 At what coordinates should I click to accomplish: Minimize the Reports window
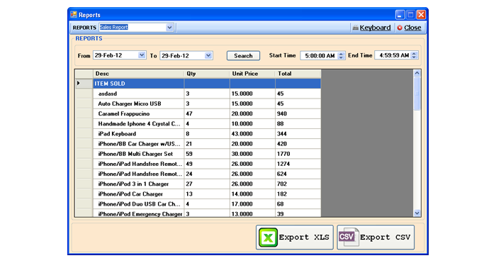pos(400,15)
